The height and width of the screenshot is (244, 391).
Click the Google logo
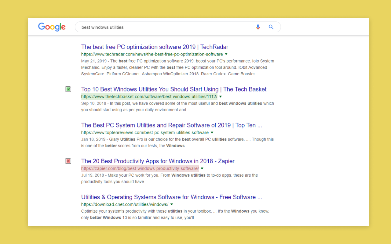52,27
